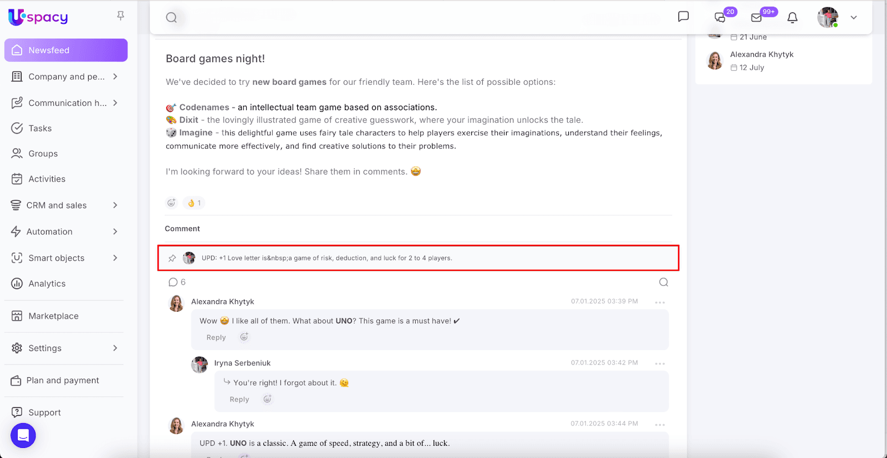
Task: Unpin the pinned Love letter comment
Action: click(172, 258)
